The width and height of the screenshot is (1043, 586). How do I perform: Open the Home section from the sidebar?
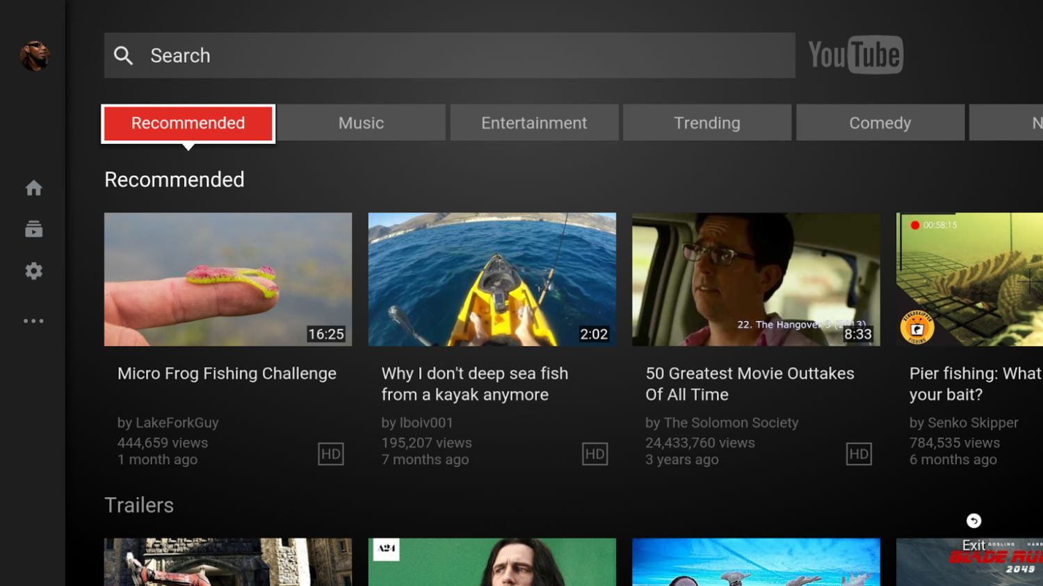coord(33,187)
